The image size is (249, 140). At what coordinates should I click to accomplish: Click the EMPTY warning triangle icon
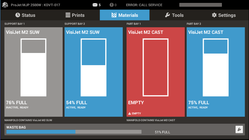click(x=130, y=113)
